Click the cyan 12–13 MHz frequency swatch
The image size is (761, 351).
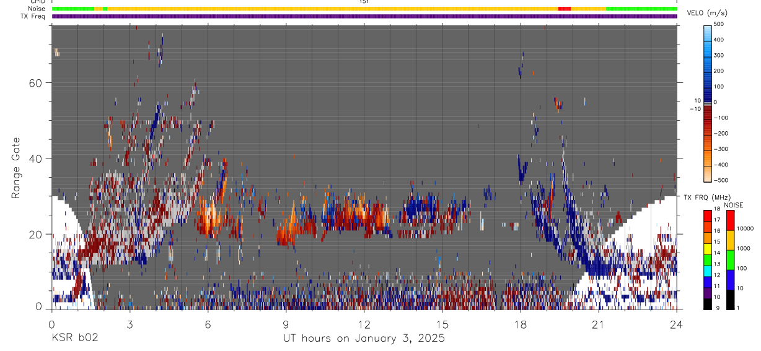[707, 270]
